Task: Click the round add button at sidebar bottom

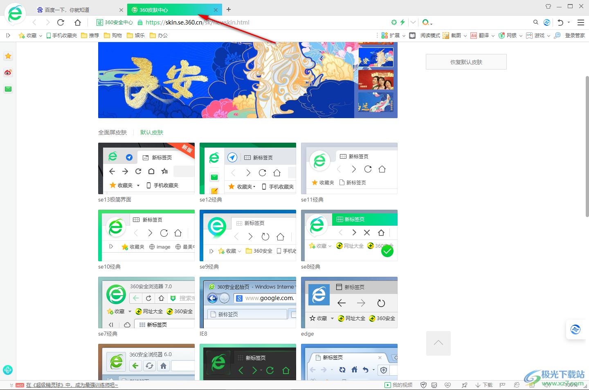Action: click(x=8, y=370)
